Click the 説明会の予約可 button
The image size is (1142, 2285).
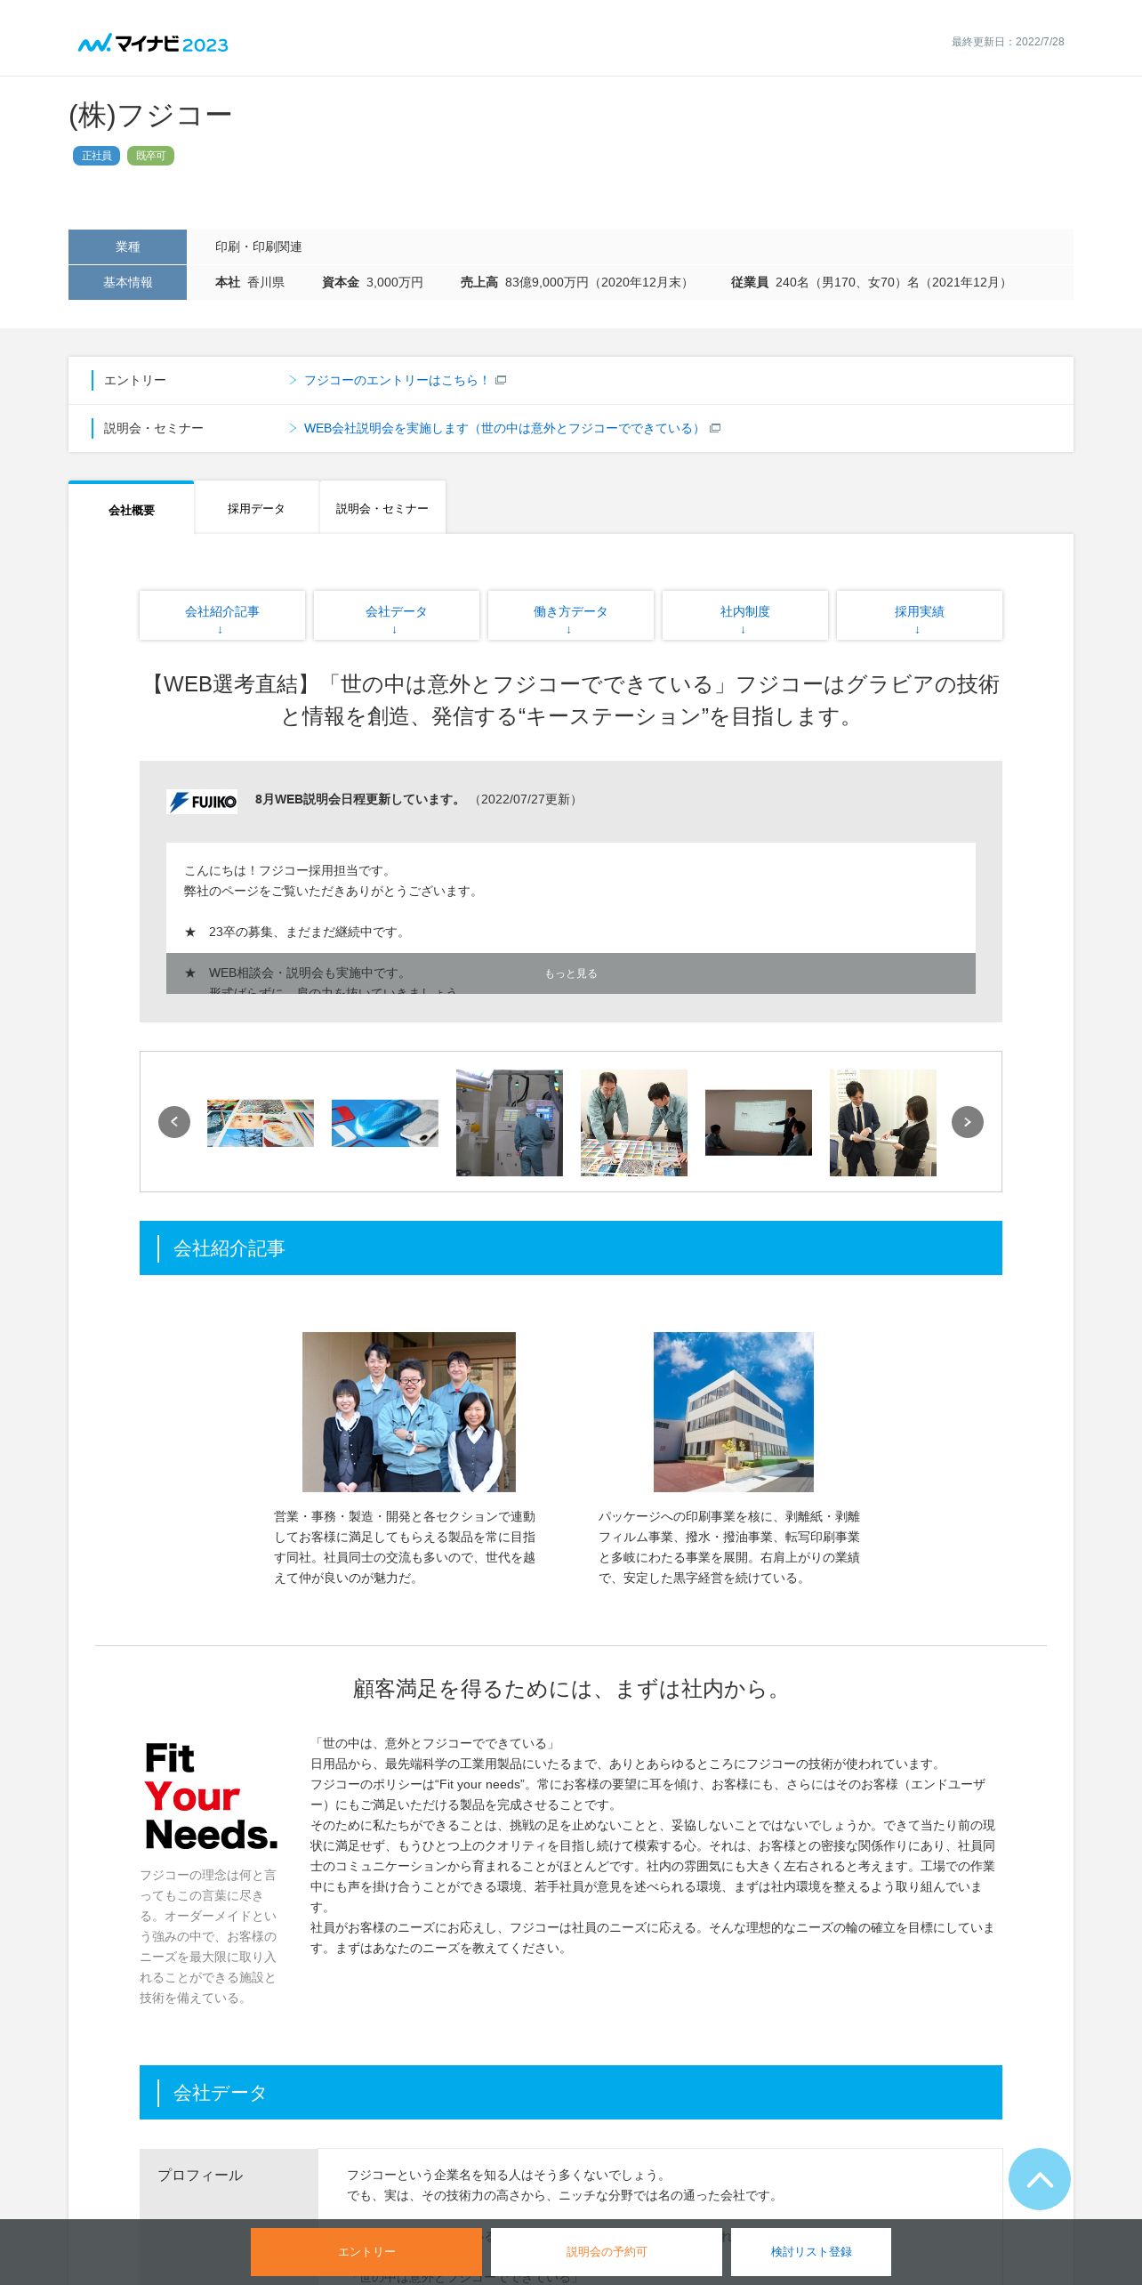pyautogui.click(x=607, y=2251)
